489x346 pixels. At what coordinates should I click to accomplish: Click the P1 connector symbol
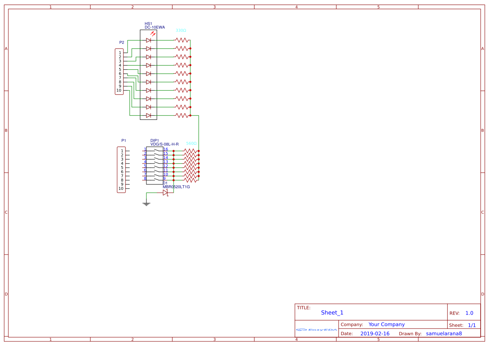[x=120, y=169]
